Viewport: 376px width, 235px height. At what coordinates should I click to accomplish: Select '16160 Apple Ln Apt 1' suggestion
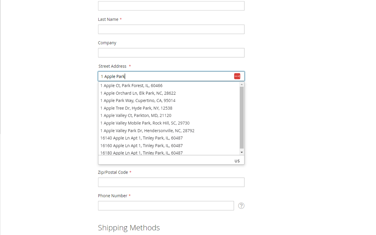[x=141, y=145]
